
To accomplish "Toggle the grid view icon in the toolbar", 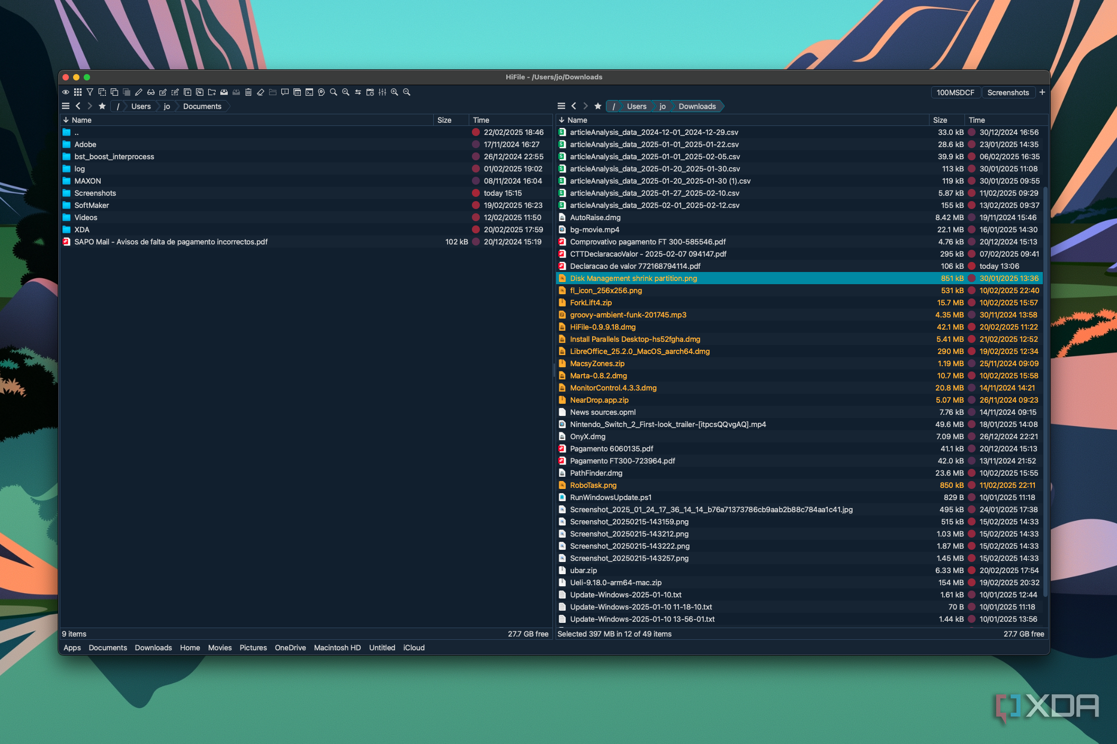I will (x=78, y=92).
